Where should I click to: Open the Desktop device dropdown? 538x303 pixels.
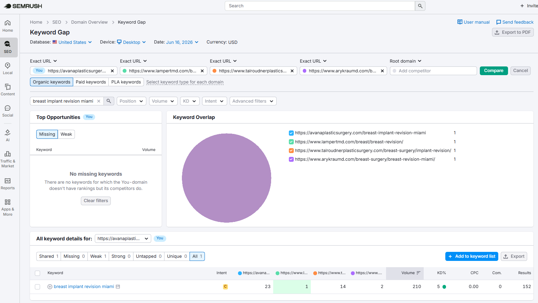coord(131,42)
